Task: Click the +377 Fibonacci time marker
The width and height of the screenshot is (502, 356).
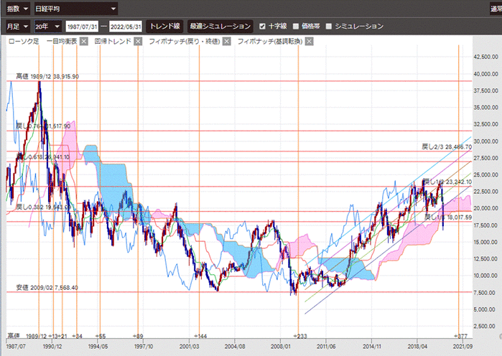Action: tap(460, 336)
